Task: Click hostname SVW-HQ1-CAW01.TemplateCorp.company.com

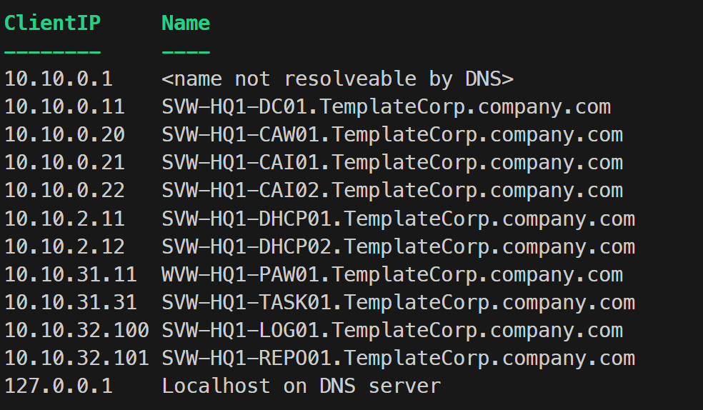Action: [392, 135]
